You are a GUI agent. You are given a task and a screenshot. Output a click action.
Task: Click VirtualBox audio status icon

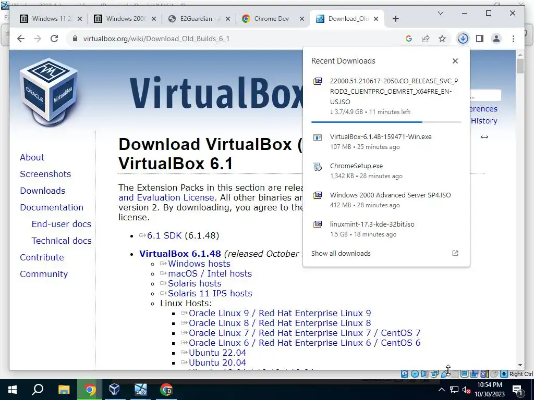click(424, 374)
